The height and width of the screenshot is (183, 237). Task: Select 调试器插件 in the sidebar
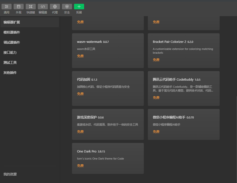(30, 42)
